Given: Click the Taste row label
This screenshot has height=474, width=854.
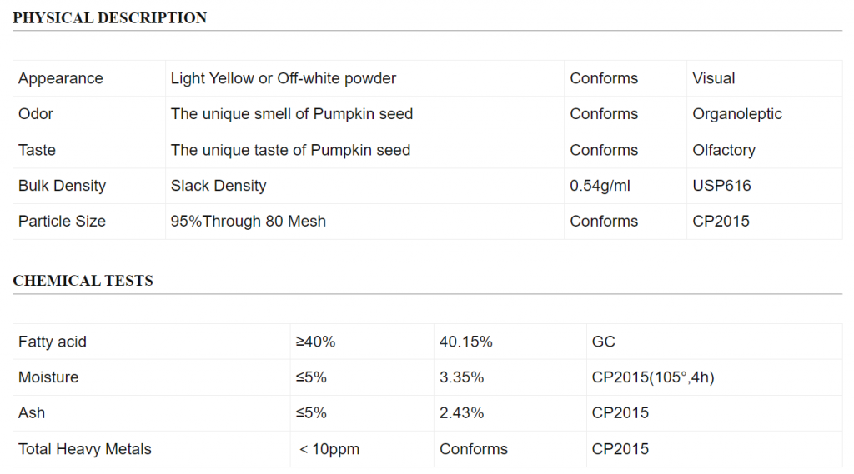Looking at the screenshot, I should 37,150.
